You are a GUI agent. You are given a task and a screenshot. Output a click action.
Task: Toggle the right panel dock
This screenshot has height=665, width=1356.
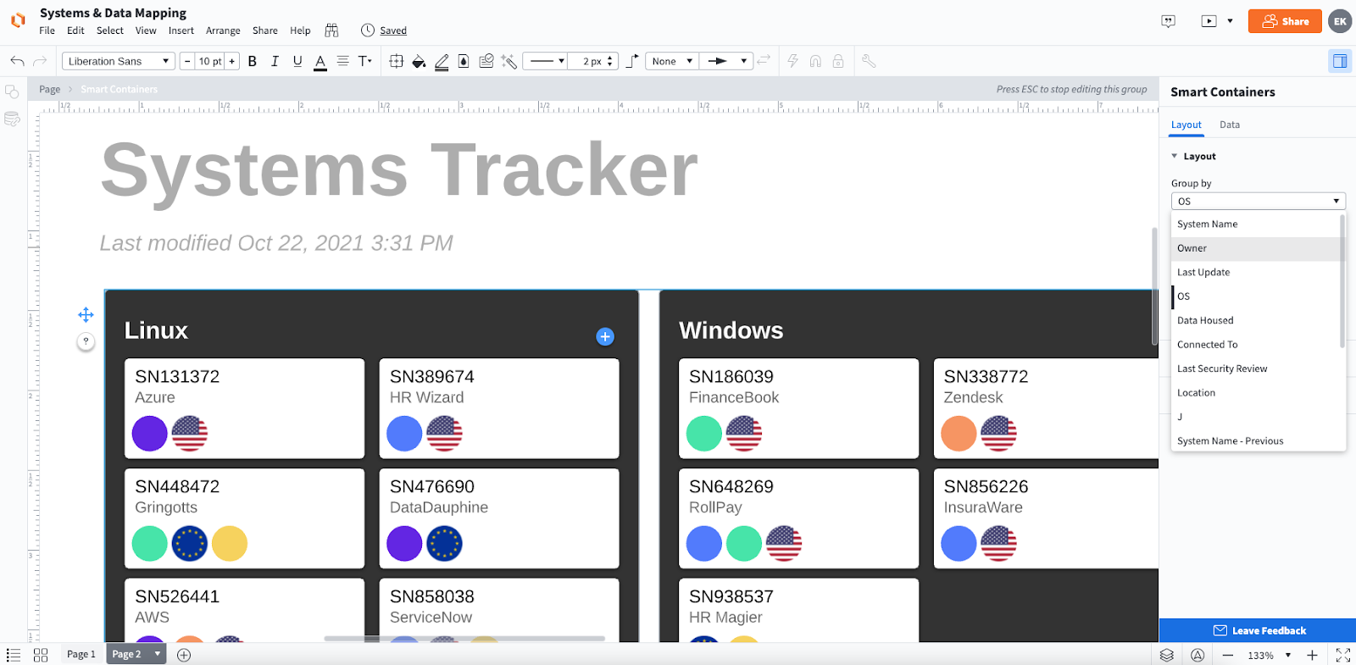click(1340, 61)
